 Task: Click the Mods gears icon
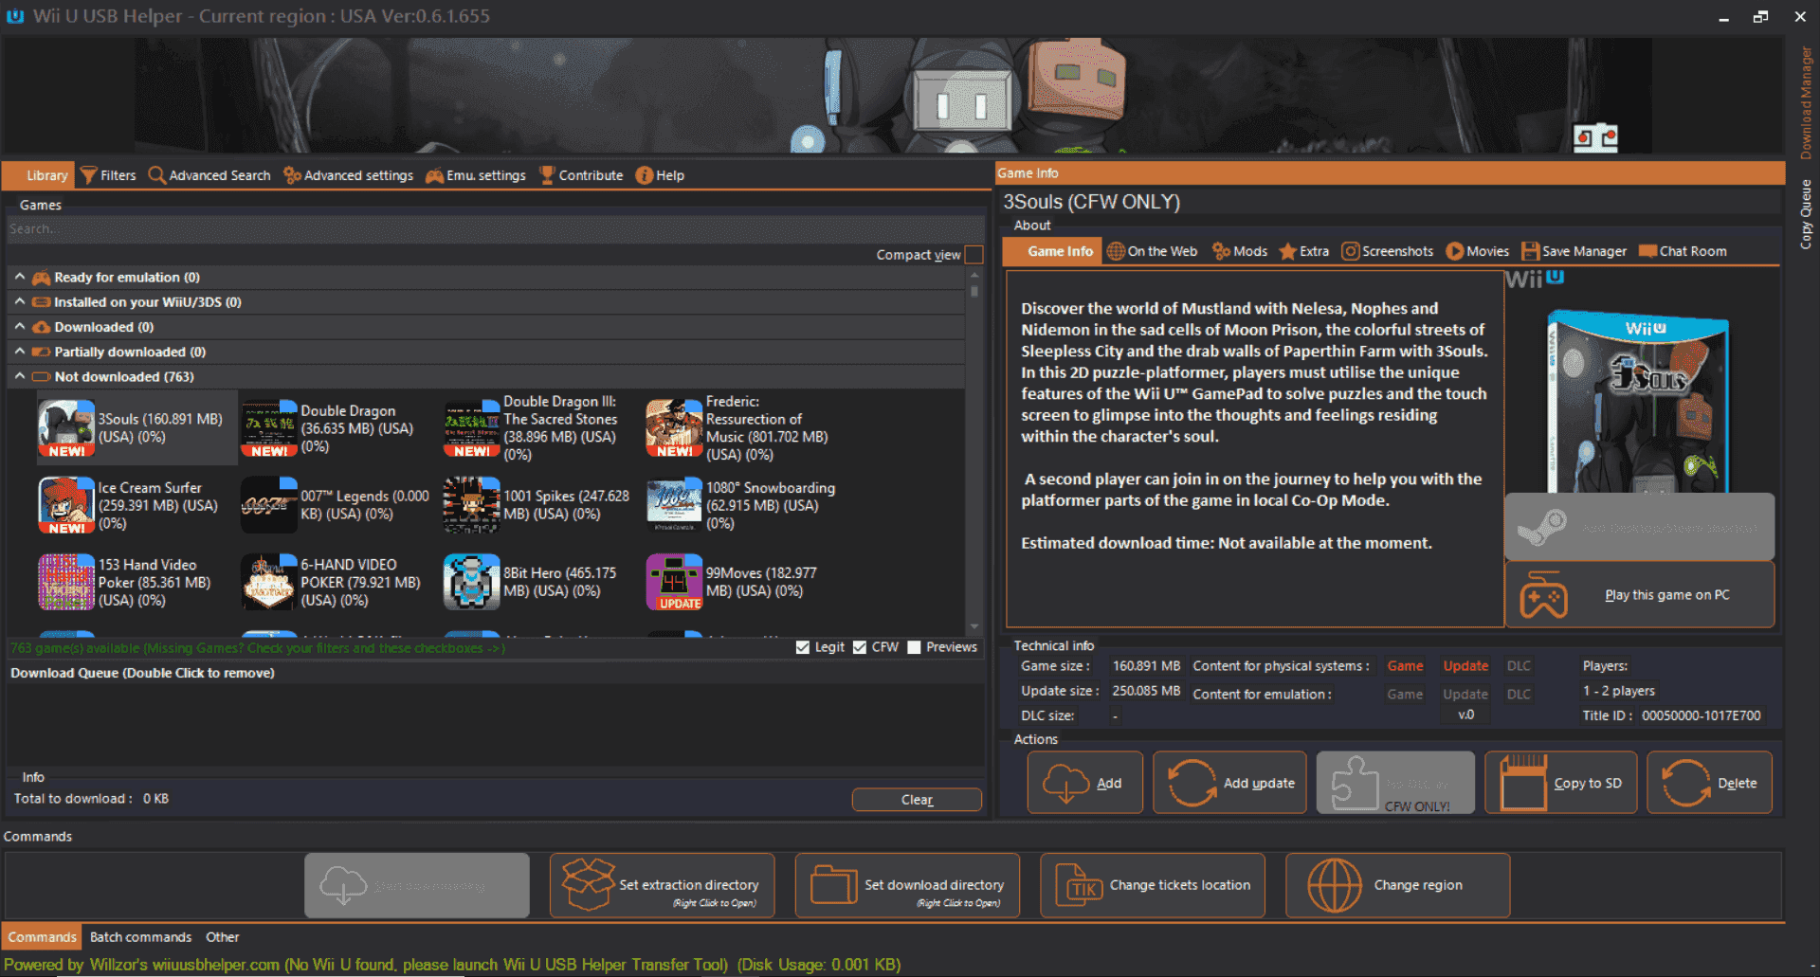(x=1222, y=251)
